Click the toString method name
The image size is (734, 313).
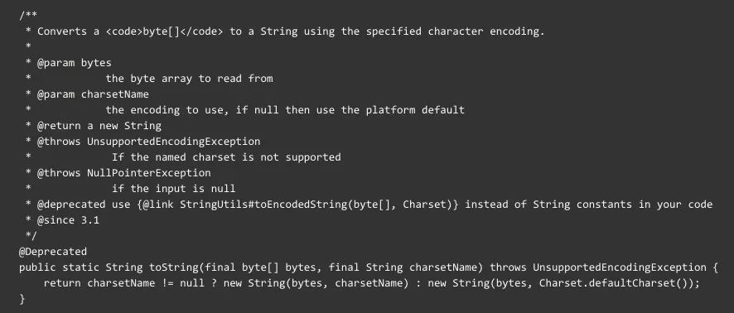[171, 267]
